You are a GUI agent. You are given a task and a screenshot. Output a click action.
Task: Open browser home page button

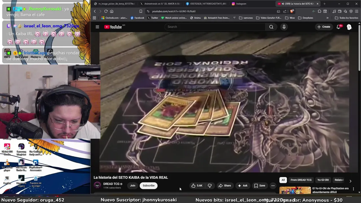click(112, 11)
